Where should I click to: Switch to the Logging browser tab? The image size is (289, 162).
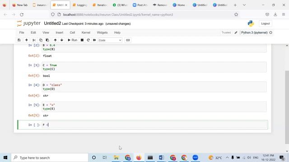coord(80,5)
